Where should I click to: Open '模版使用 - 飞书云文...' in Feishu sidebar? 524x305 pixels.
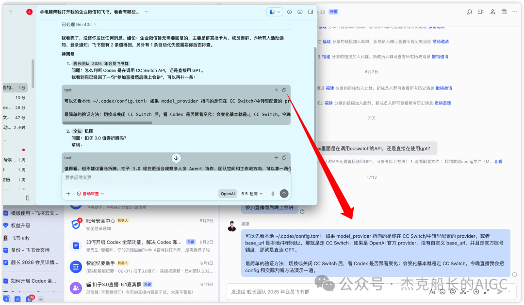[x=31, y=213]
